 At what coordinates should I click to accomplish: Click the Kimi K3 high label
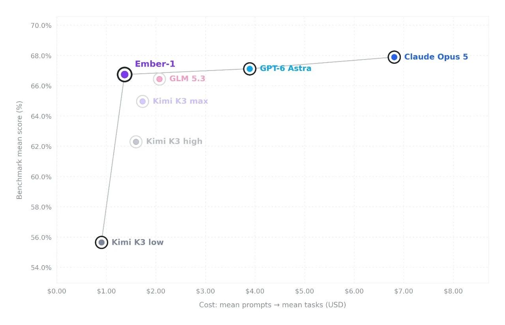[174, 141]
